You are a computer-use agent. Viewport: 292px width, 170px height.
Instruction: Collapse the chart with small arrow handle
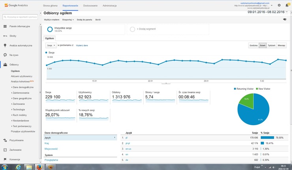pyautogui.click(x=166, y=83)
